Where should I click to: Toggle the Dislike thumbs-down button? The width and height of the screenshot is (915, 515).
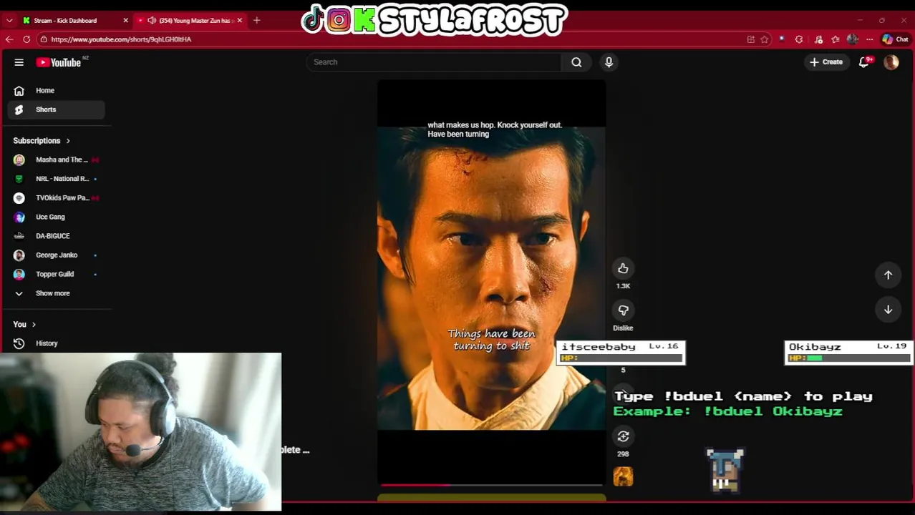click(623, 310)
